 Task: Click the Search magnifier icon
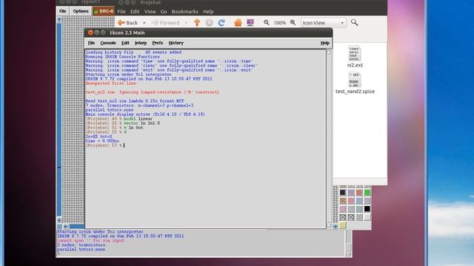(x=354, y=23)
